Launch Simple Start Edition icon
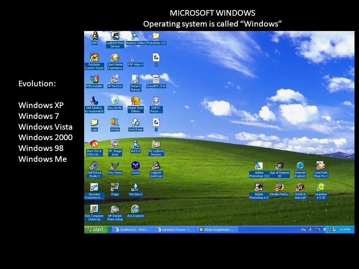 tap(135, 105)
